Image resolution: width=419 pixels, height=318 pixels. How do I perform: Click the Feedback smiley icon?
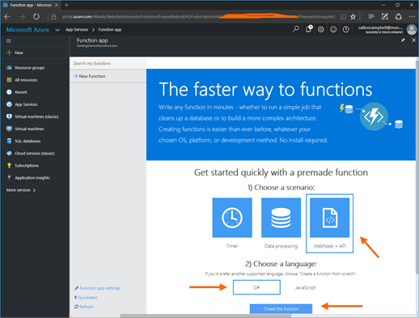pos(333,29)
